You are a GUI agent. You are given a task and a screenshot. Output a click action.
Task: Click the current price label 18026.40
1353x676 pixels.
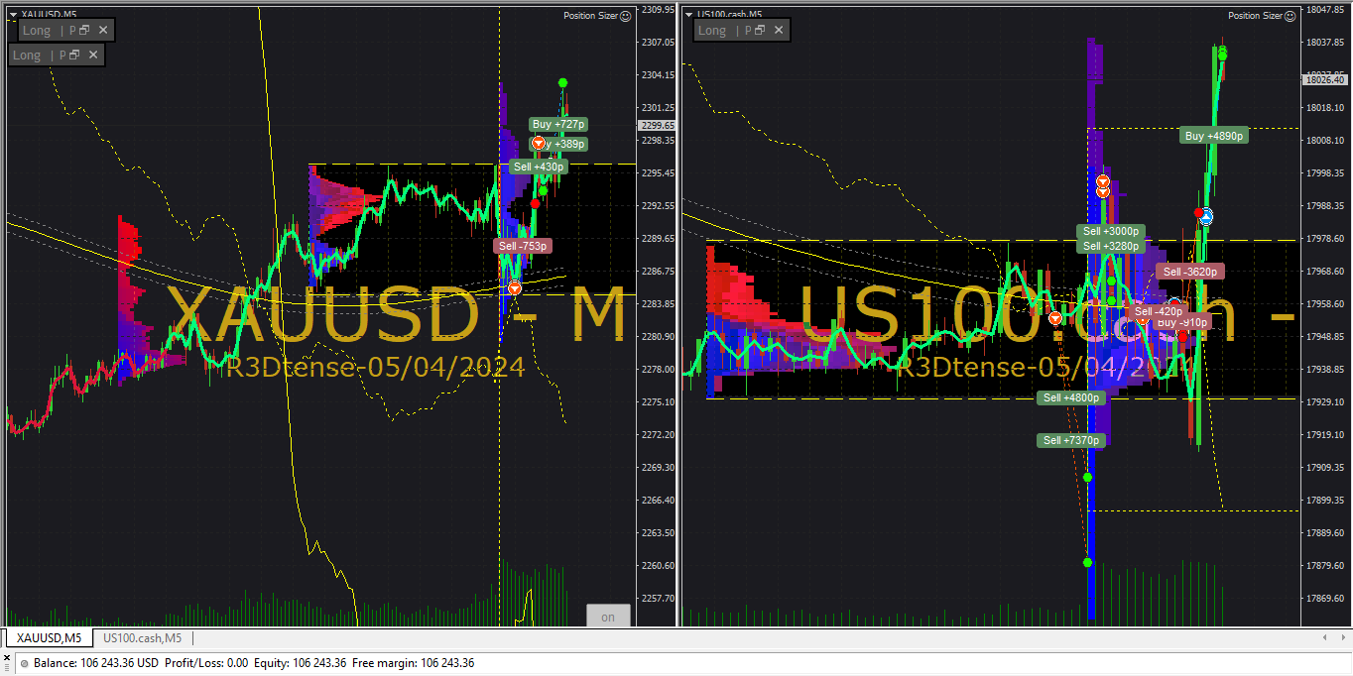[x=1325, y=79]
